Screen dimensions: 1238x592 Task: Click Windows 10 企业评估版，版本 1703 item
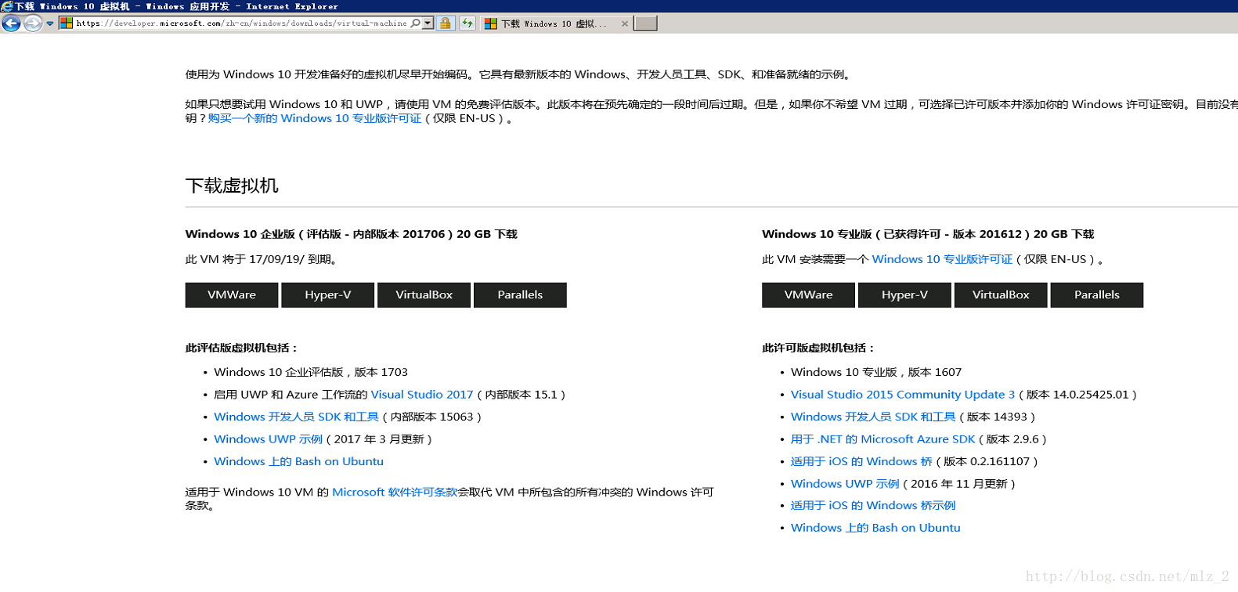pos(311,372)
